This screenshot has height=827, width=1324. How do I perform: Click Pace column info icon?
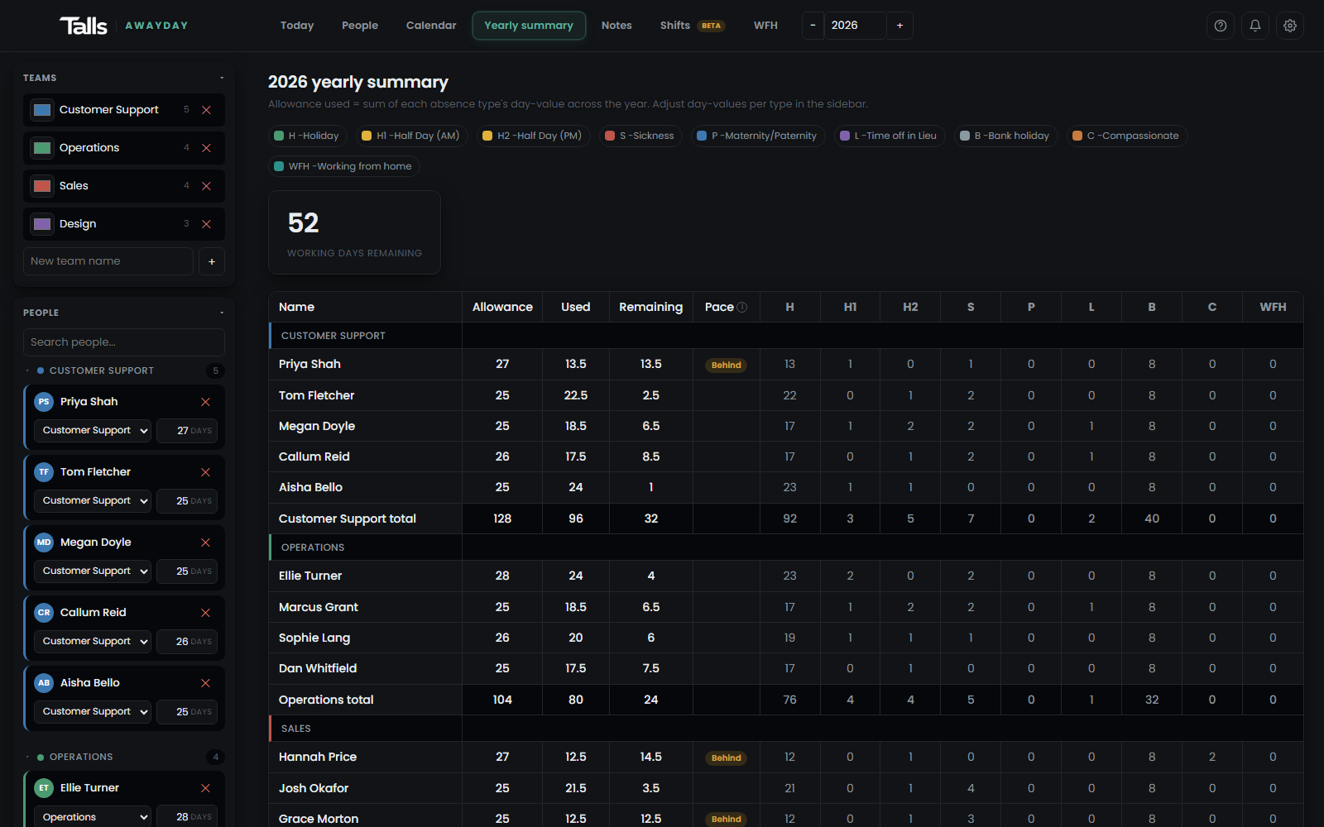point(742,307)
